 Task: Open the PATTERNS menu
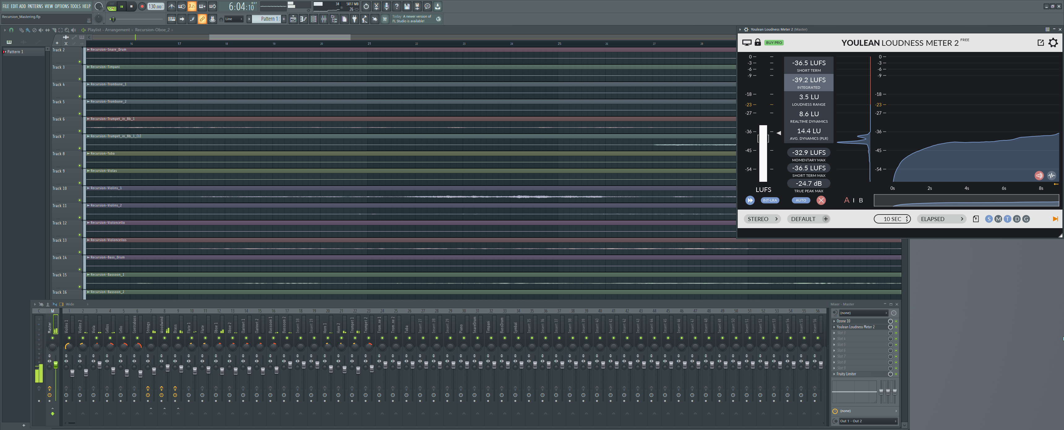pos(36,6)
